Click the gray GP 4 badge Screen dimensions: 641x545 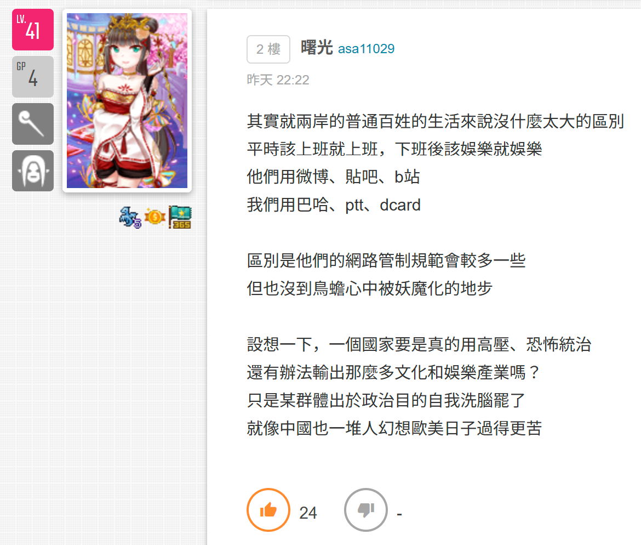click(x=33, y=77)
